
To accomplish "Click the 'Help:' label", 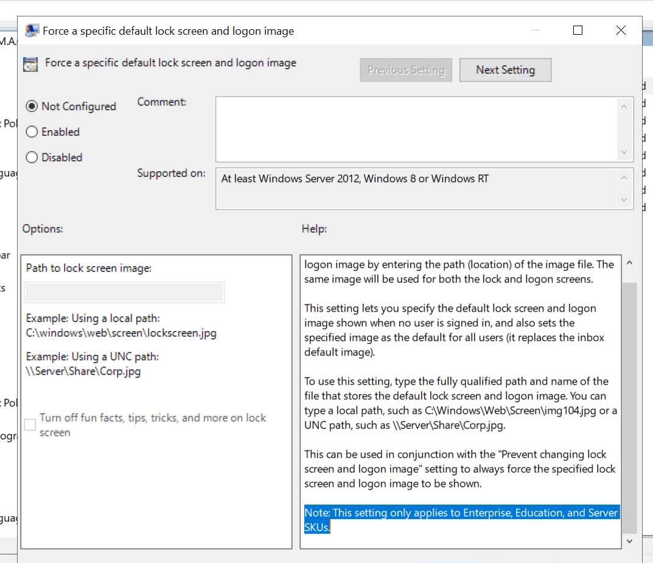I will click(x=315, y=229).
